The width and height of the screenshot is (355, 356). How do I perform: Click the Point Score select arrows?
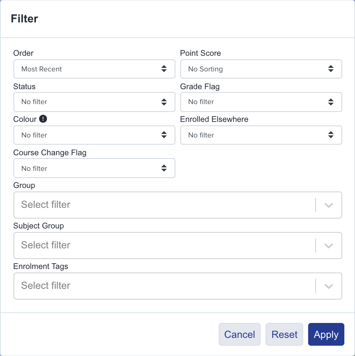tap(331, 69)
